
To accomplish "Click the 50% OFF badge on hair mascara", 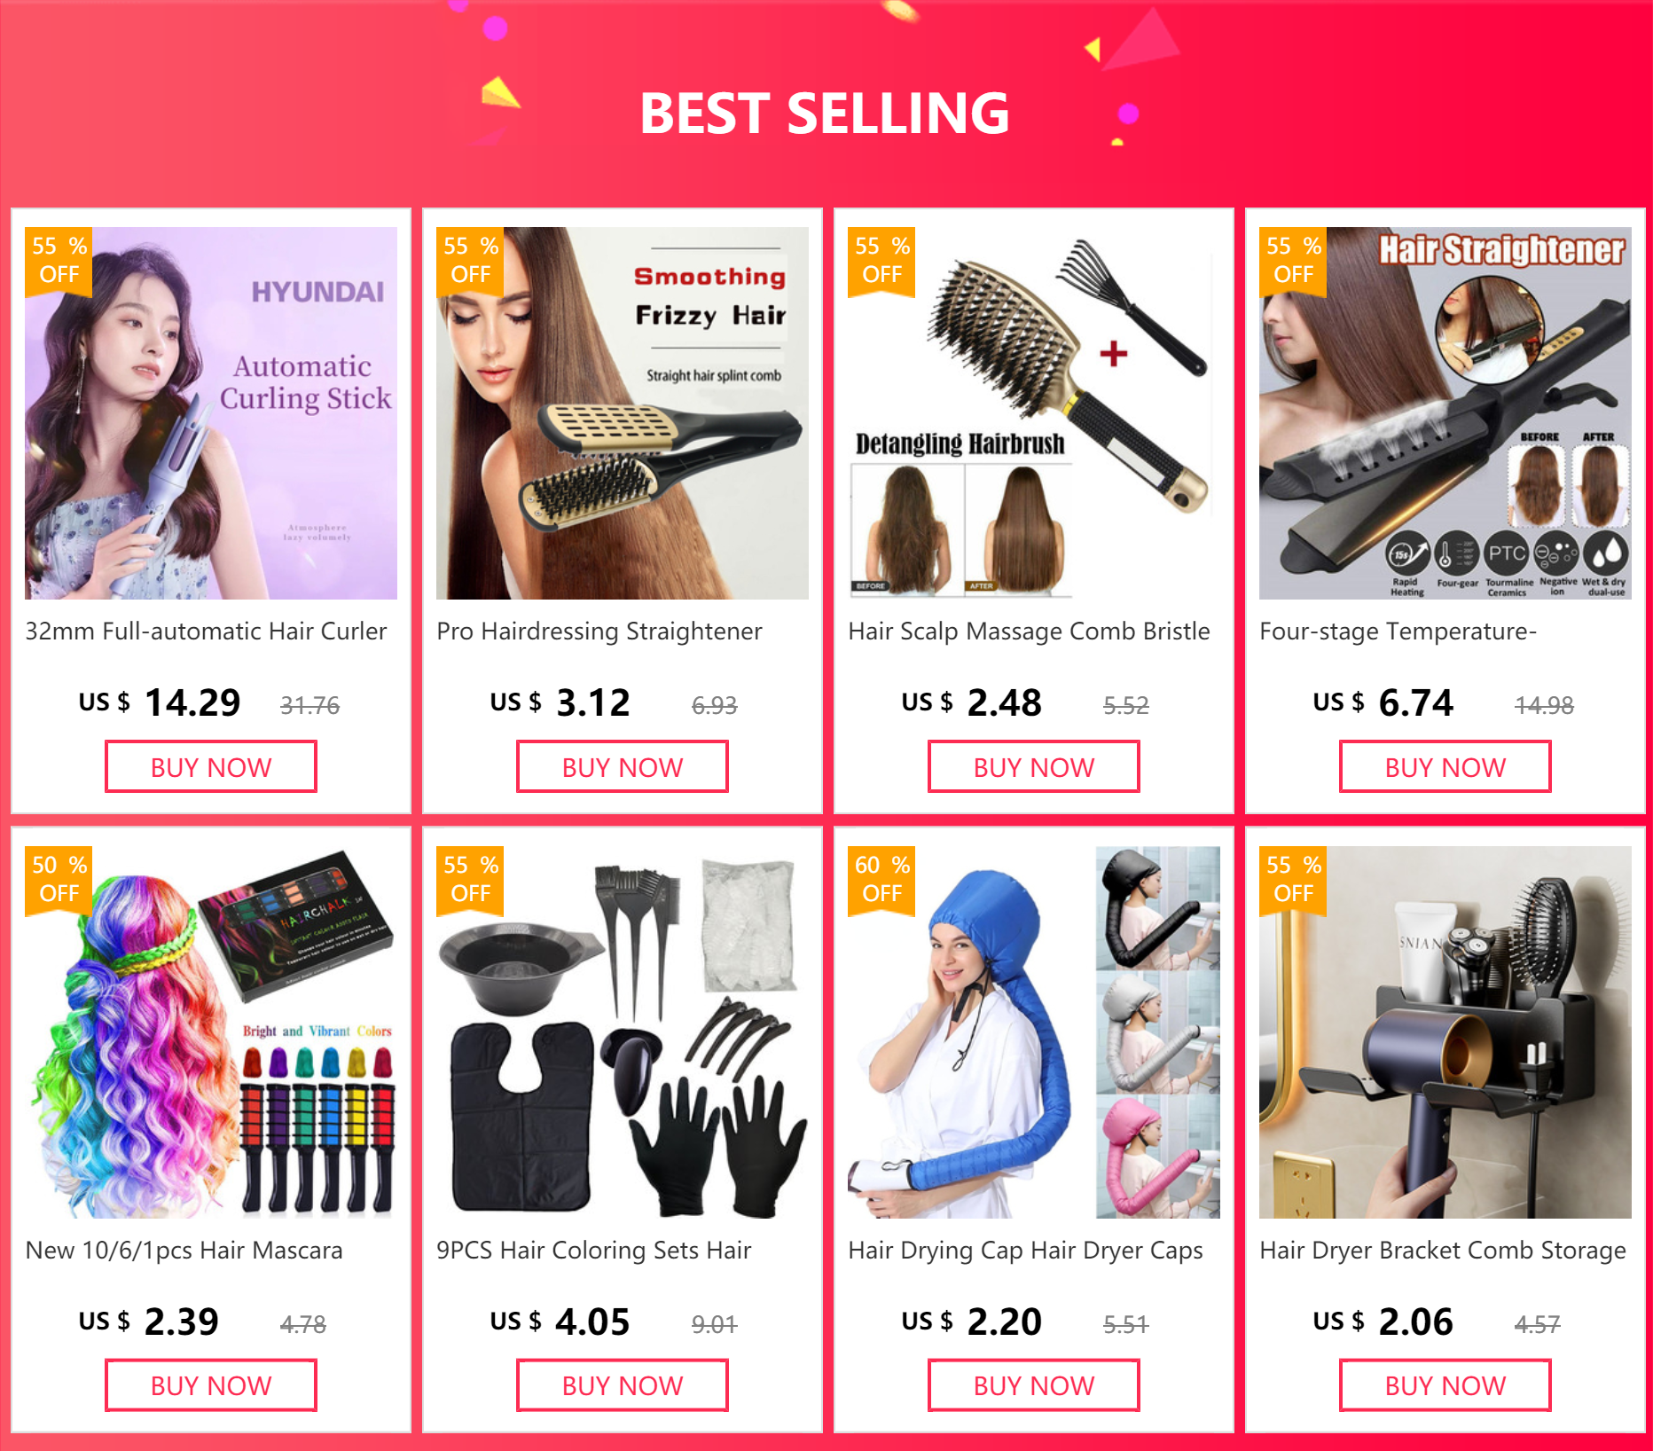I will [x=59, y=880].
